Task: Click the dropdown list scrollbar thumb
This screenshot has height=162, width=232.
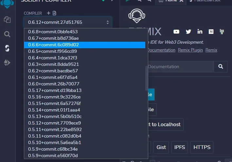Action: (x=147, y=78)
